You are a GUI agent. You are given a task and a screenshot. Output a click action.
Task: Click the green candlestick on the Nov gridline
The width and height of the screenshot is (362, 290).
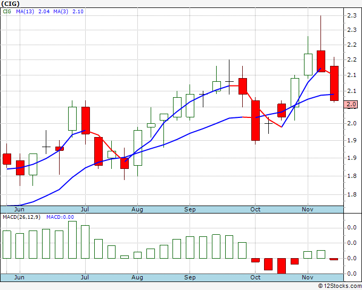click(308, 64)
